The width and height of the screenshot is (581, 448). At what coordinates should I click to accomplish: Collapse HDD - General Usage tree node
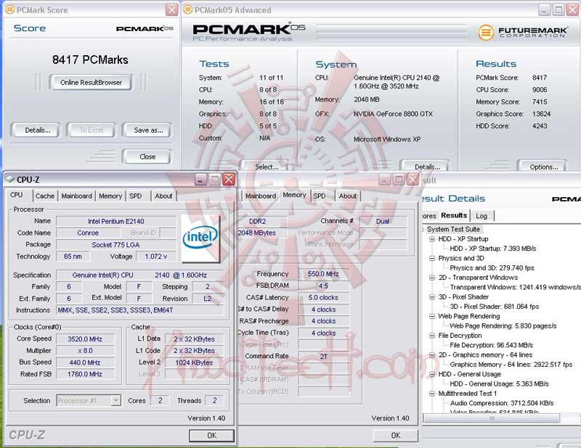click(431, 374)
